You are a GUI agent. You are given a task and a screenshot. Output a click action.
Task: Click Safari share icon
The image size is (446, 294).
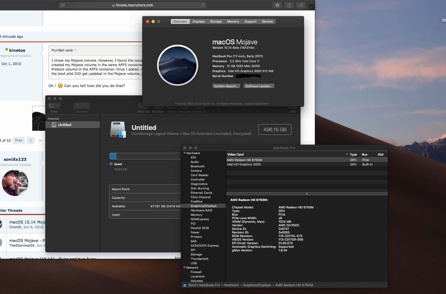[x=289, y=5]
